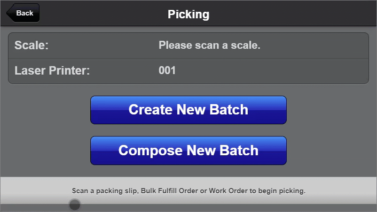
Task: Start a batch with Create New Batch
Action: (x=188, y=110)
